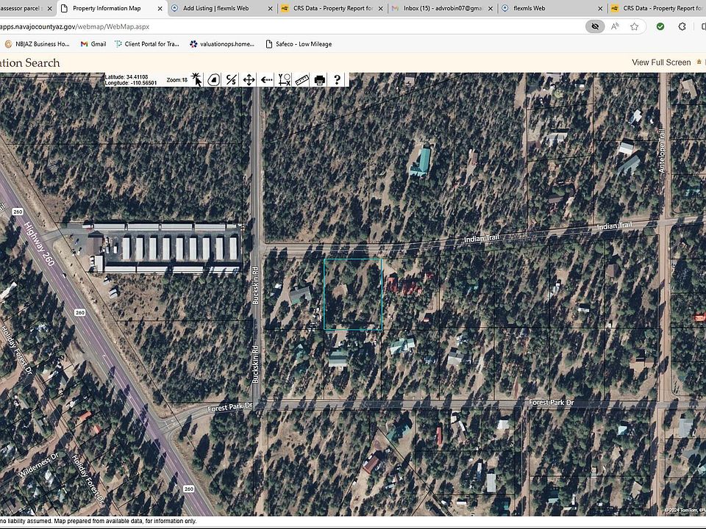Click View Full Screen link

[x=661, y=62]
